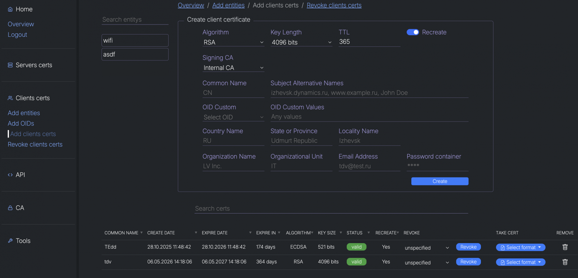Sort table by Common Name arrow
578x278 pixels.
click(x=141, y=233)
